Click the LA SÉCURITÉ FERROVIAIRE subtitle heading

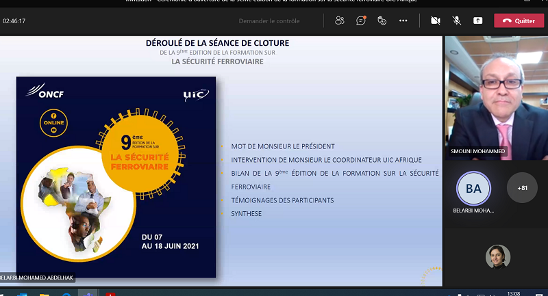pos(217,62)
